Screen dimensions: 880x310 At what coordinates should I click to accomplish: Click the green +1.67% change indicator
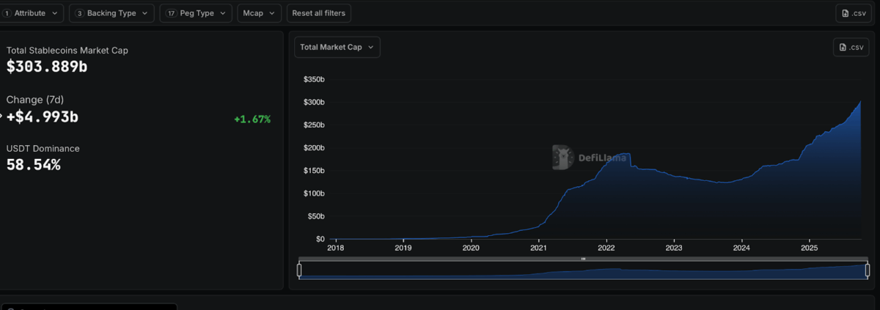pyautogui.click(x=252, y=119)
